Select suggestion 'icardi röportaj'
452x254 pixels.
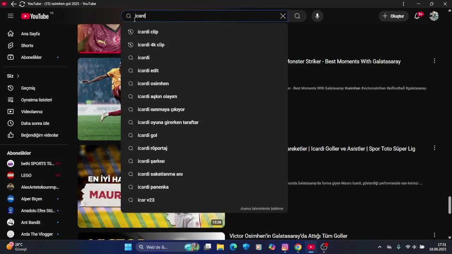coord(204,148)
